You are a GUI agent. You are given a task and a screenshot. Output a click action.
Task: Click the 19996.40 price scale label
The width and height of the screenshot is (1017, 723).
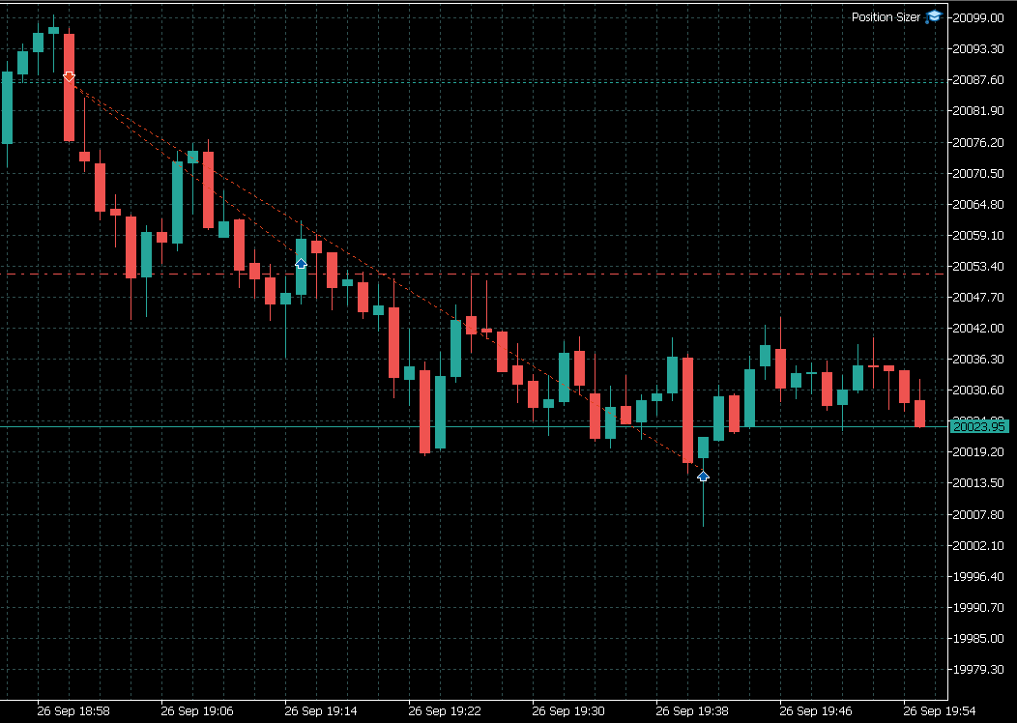pos(977,576)
